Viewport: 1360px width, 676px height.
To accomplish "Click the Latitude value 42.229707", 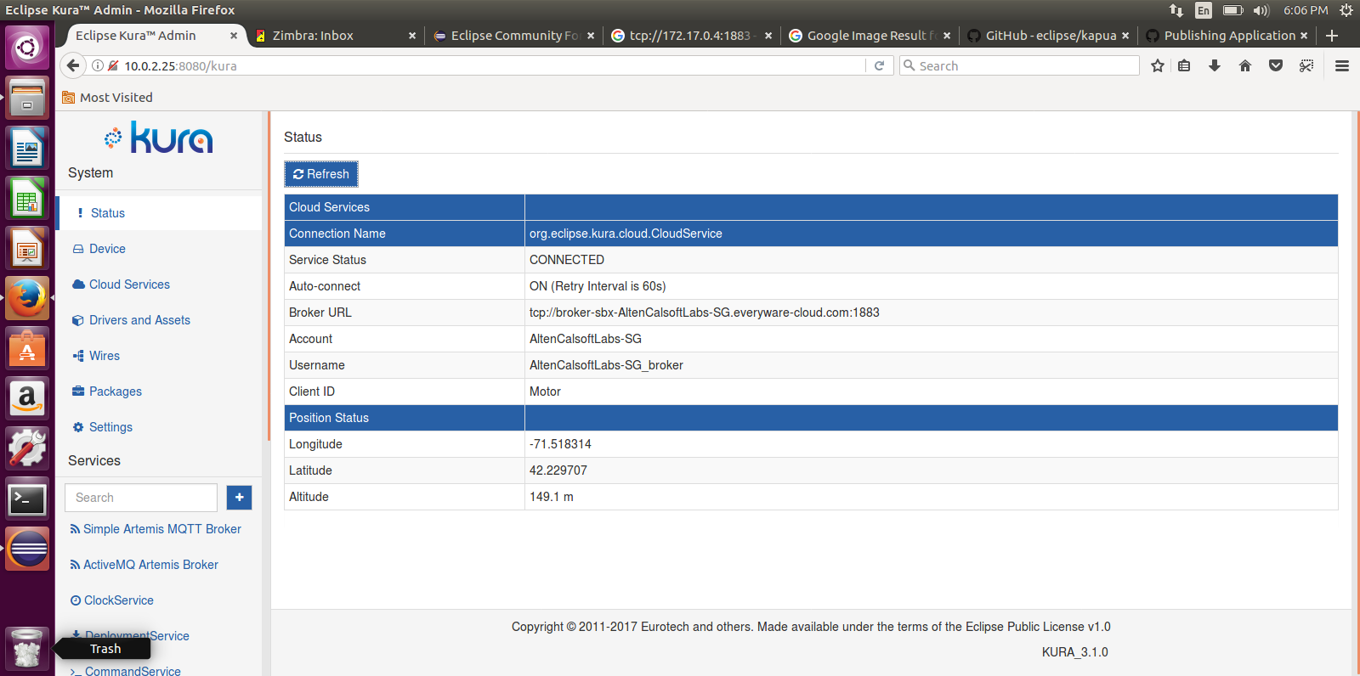I will click(x=558, y=470).
